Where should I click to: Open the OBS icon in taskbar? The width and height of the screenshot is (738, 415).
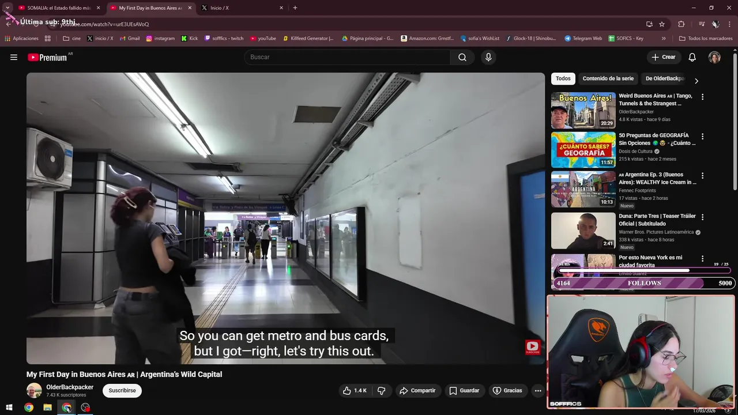pos(85,408)
